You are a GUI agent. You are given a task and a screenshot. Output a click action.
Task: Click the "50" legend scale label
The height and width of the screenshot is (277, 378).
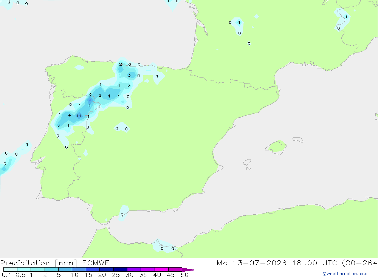click(x=185, y=275)
